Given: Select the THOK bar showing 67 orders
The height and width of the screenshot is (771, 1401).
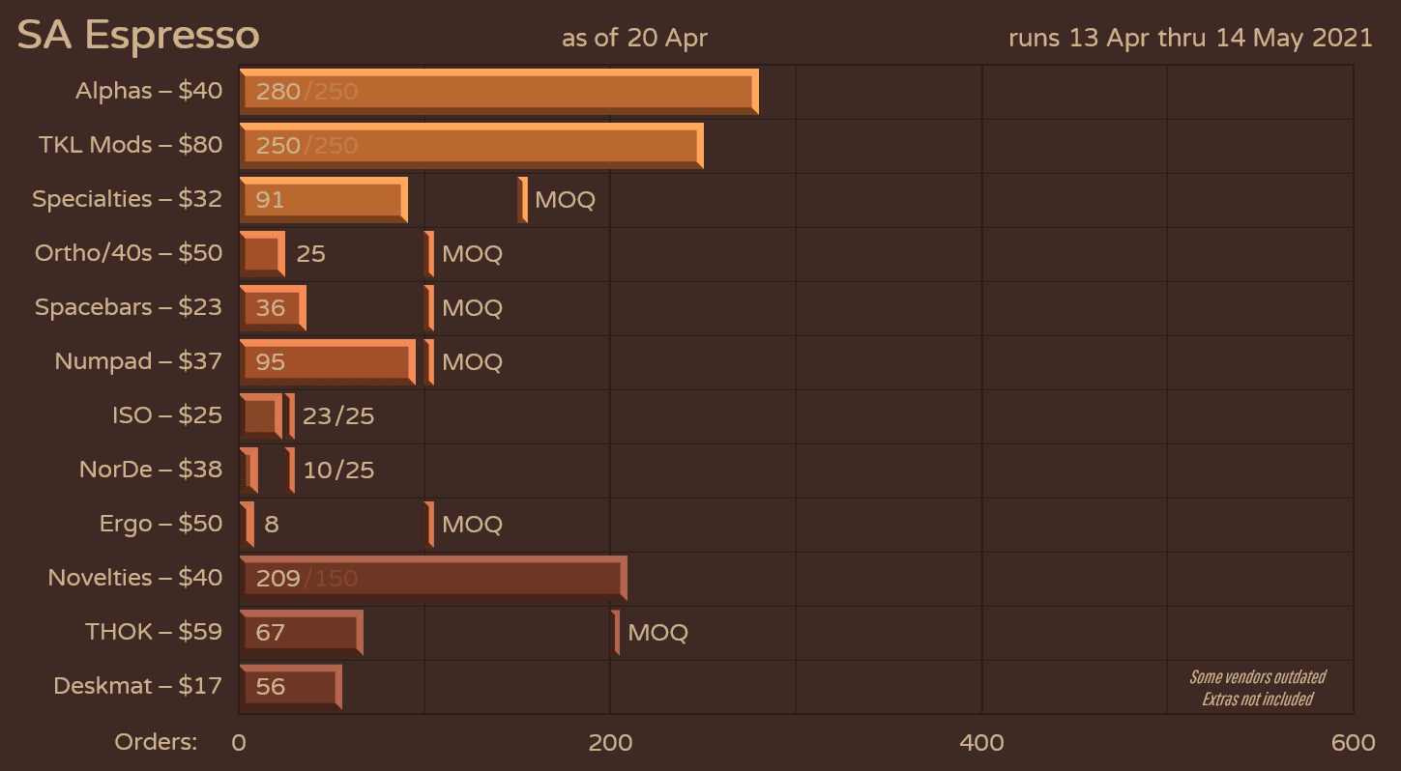Looking at the screenshot, I should point(301,633).
